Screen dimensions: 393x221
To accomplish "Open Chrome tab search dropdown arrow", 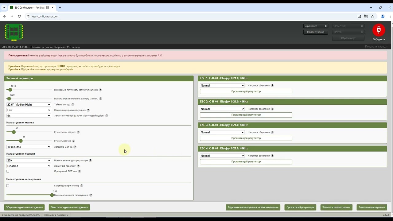I will (x=4, y=7).
